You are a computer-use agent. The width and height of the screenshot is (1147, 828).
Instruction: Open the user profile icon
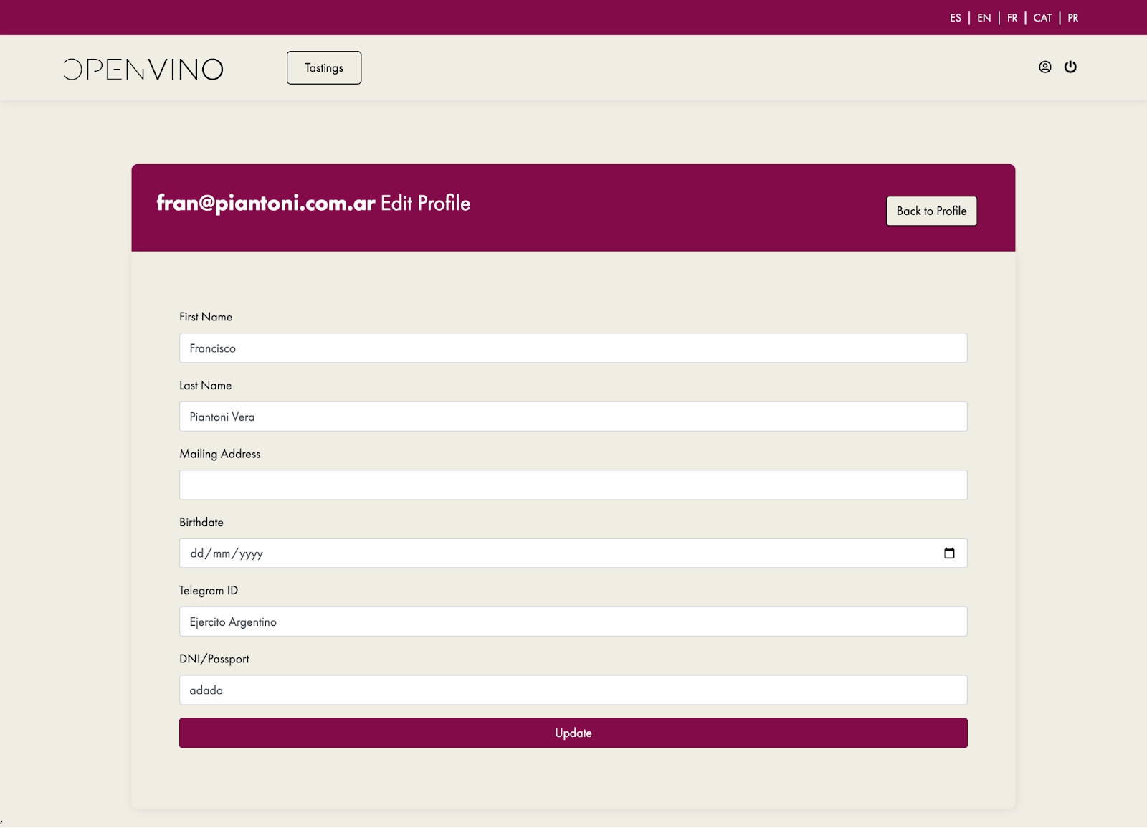(x=1045, y=67)
